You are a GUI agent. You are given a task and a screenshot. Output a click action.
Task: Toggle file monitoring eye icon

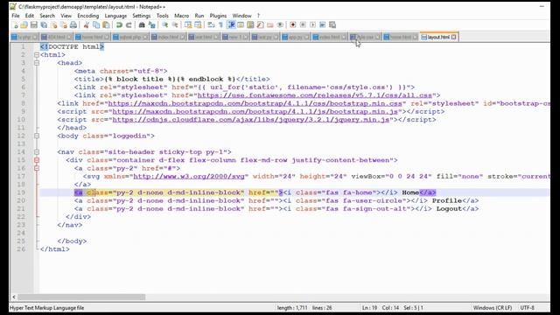click(x=280, y=25)
